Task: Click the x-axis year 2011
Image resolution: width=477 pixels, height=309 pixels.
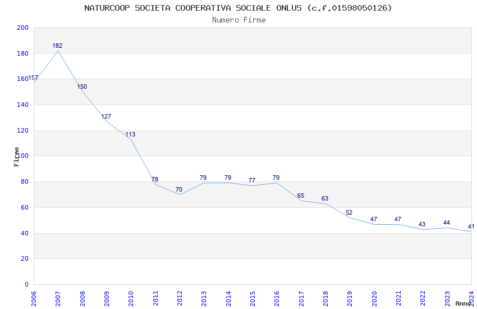Action: point(155,299)
